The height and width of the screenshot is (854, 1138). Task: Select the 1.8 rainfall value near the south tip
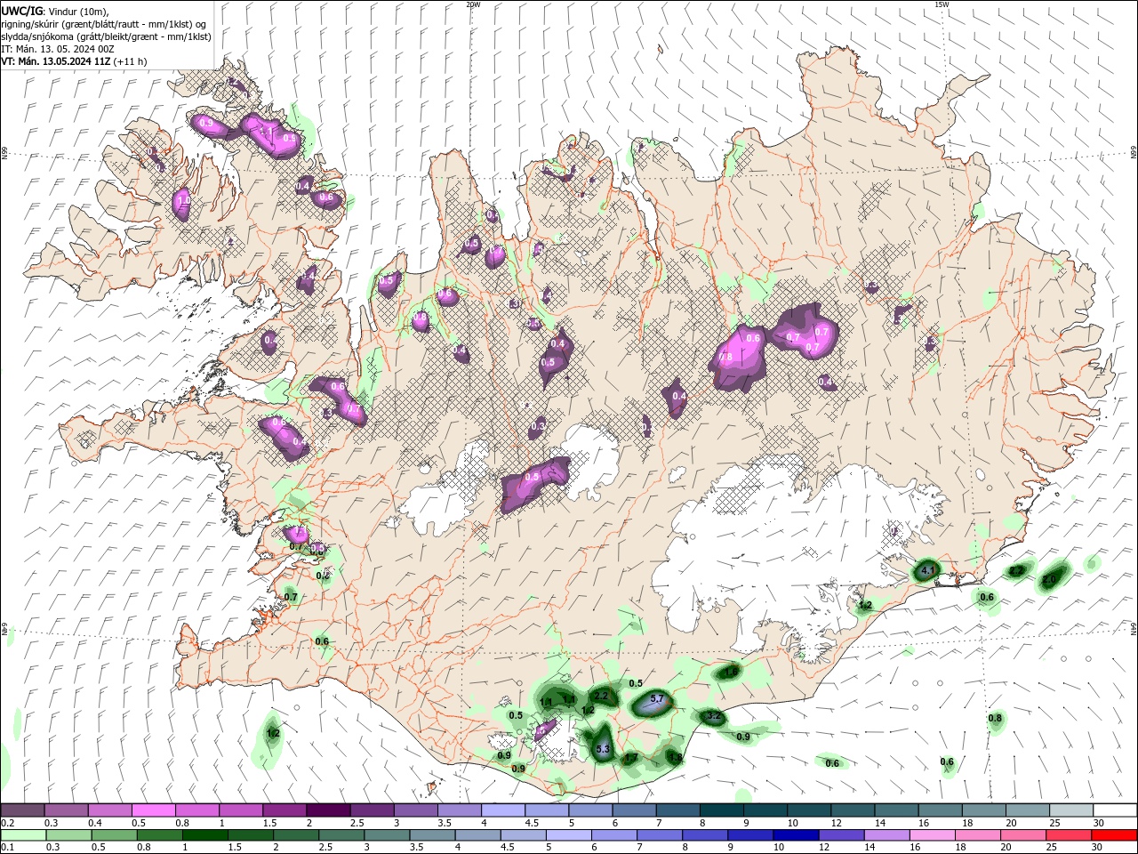click(675, 758)
